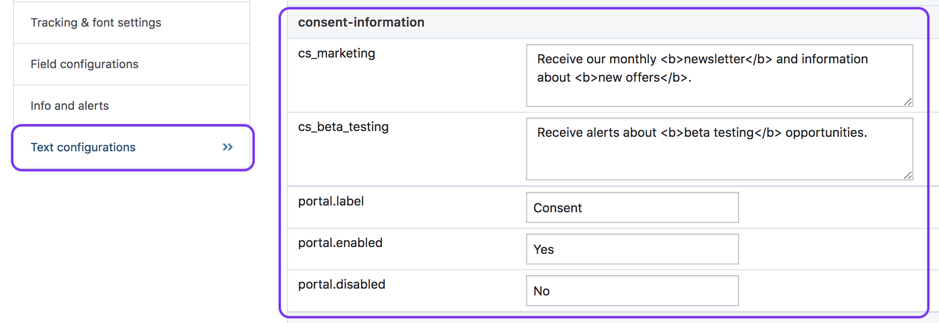The width and height of the screenshot is (939, 323).
Task: Open the Info and alerts section
Action: (x=70, y=106)
